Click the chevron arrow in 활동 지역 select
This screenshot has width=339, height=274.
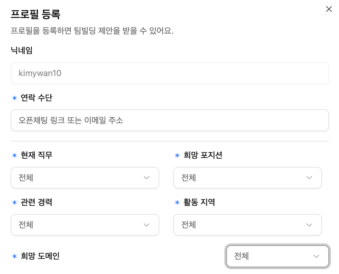(309, 225)
